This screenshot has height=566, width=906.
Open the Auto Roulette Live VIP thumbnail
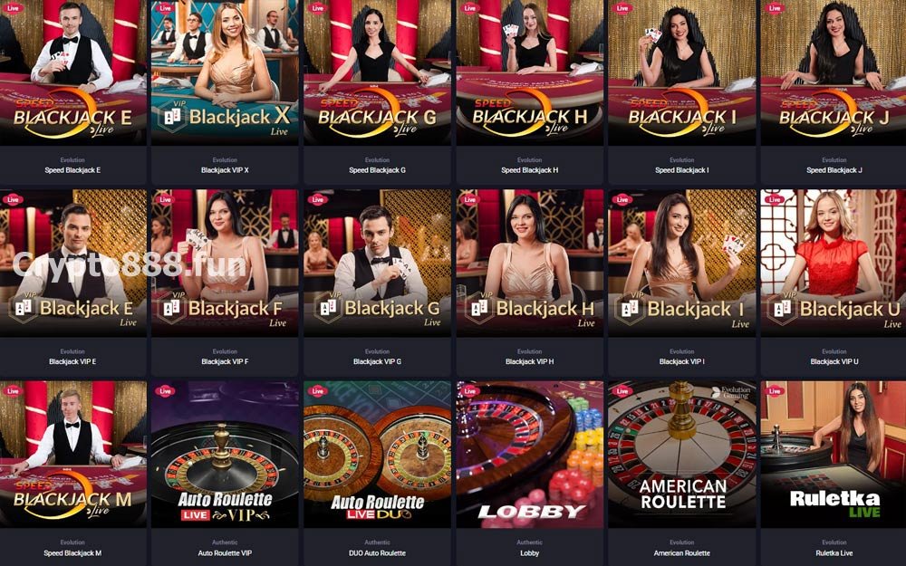pyautogui.click(x=225, y=454)
